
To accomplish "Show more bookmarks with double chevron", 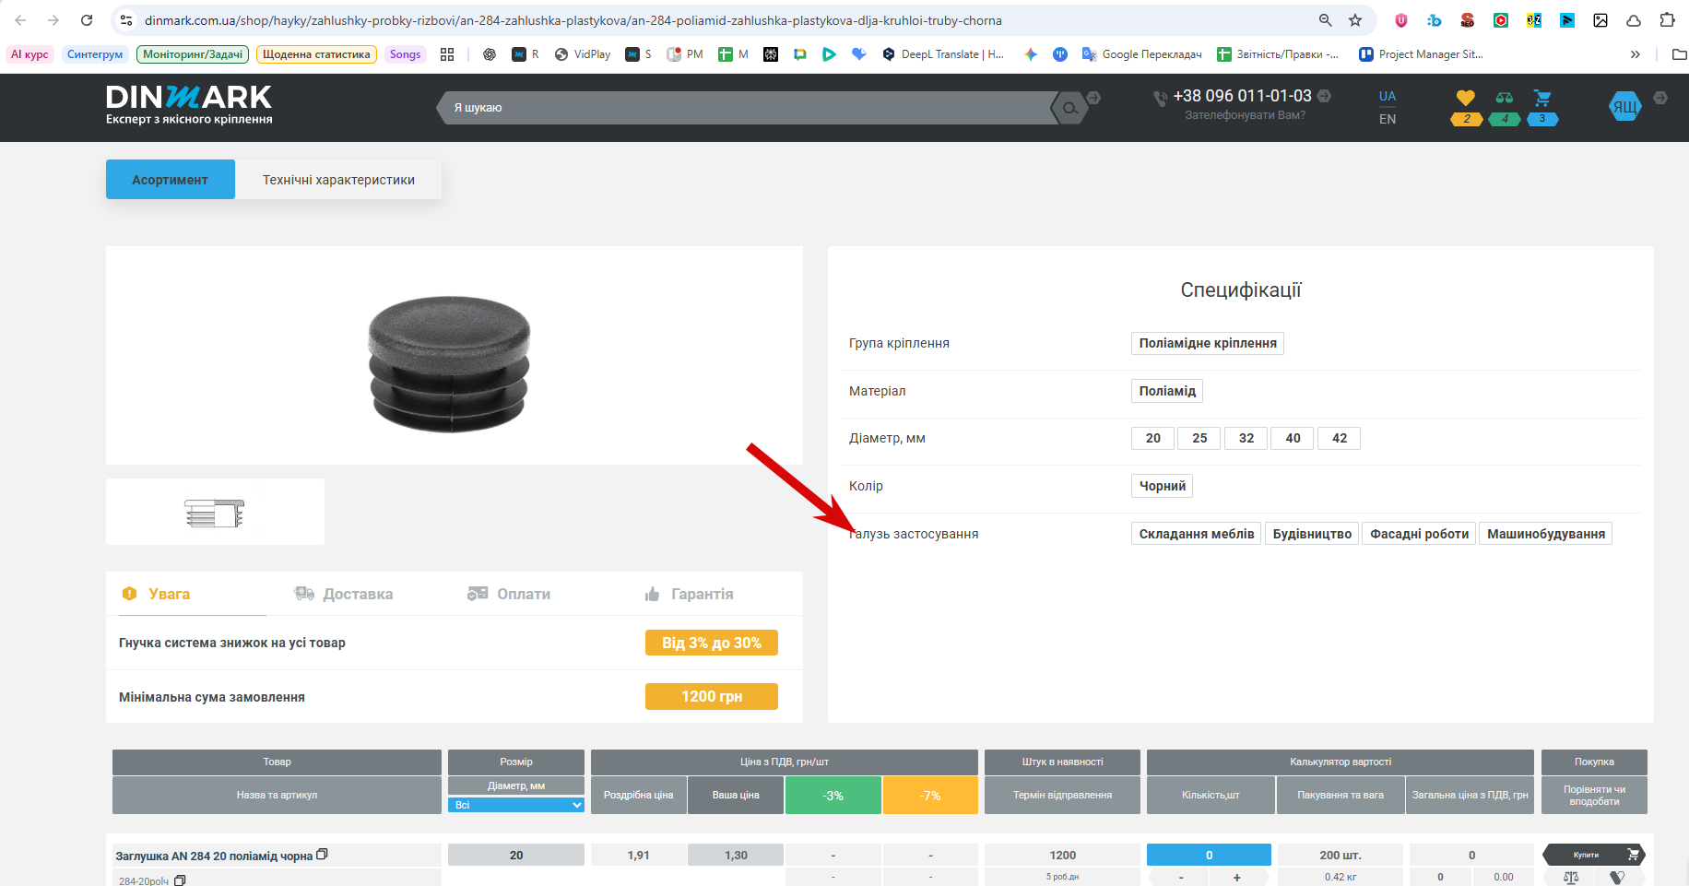I will 1635,54.
